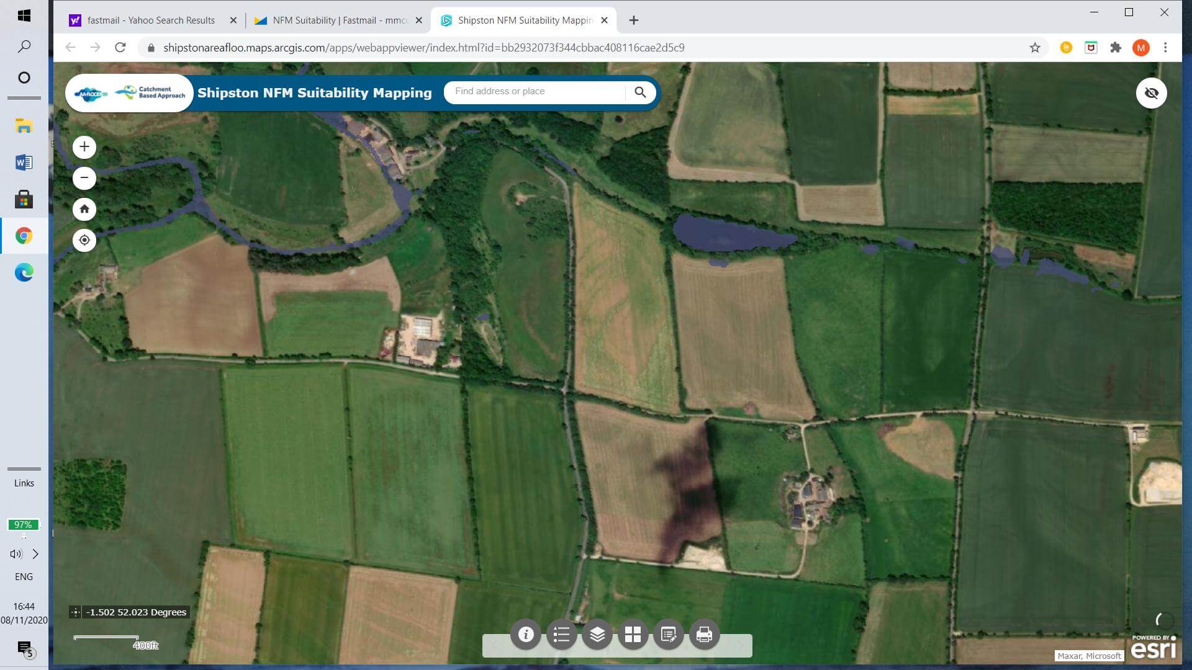The height and width of the screenshot is (670, 1192).
Task: Bookmark this page with the star icon
Action: tap(1034, 48)
